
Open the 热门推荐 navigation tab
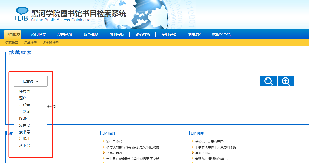39,34
